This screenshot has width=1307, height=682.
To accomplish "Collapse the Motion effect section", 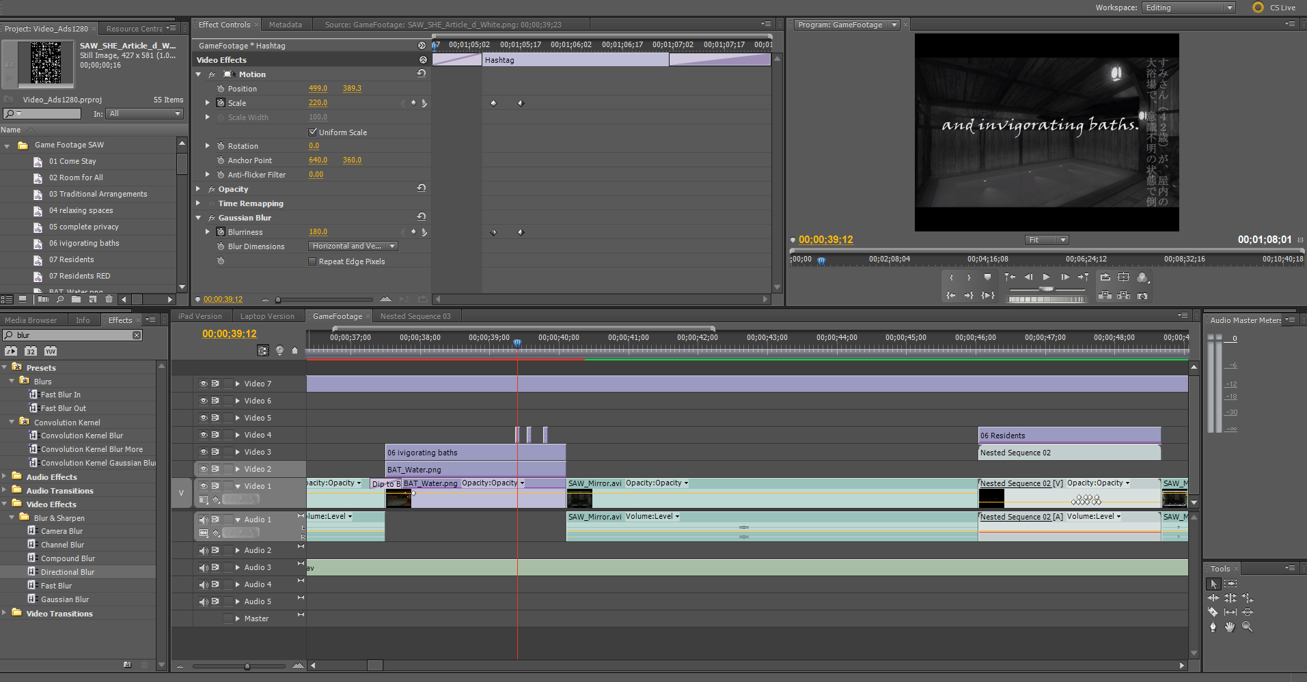I will (x=199, y=74).
